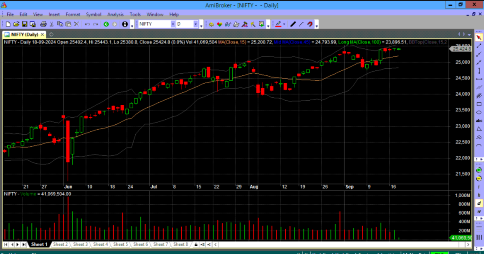484x254 pixels.
Task: Select the arrow pointer tool in the draw toolbar
Action: pos(479,37)
